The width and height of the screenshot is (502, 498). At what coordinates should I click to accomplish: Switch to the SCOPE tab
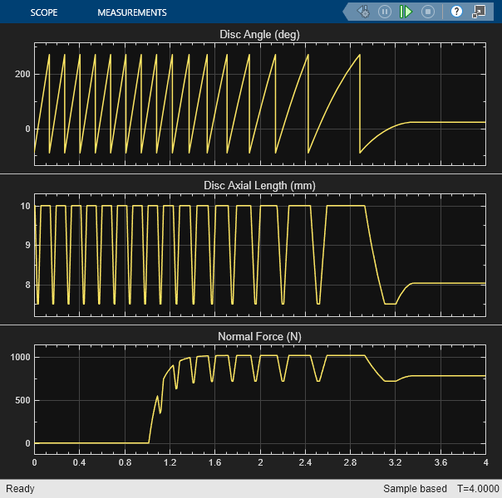point(43,12)
